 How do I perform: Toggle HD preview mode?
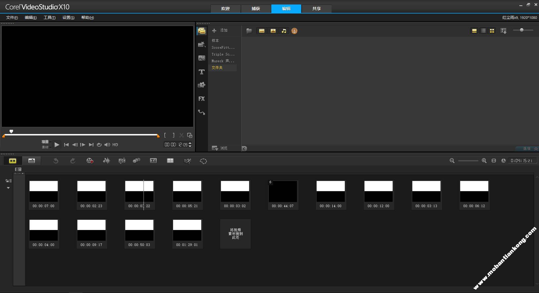point(115,145)
